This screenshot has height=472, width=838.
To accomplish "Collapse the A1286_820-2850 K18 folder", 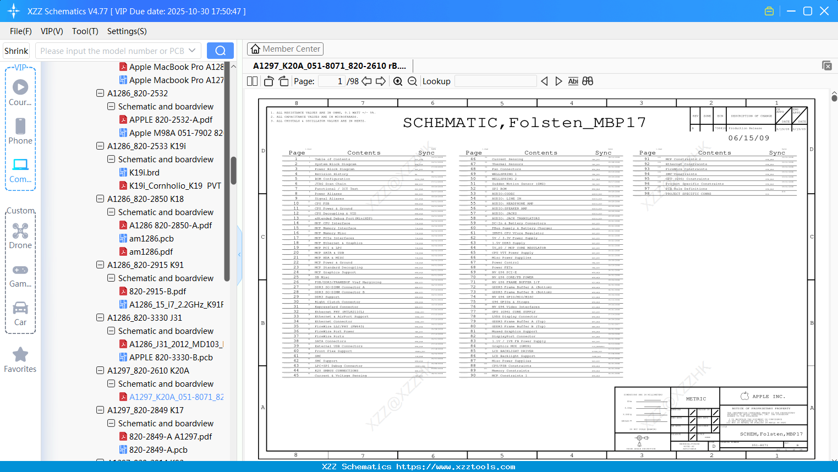I will tap(100, 199).
